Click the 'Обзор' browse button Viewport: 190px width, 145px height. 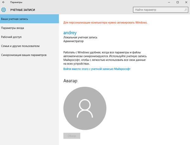click(x=72, y=136)
